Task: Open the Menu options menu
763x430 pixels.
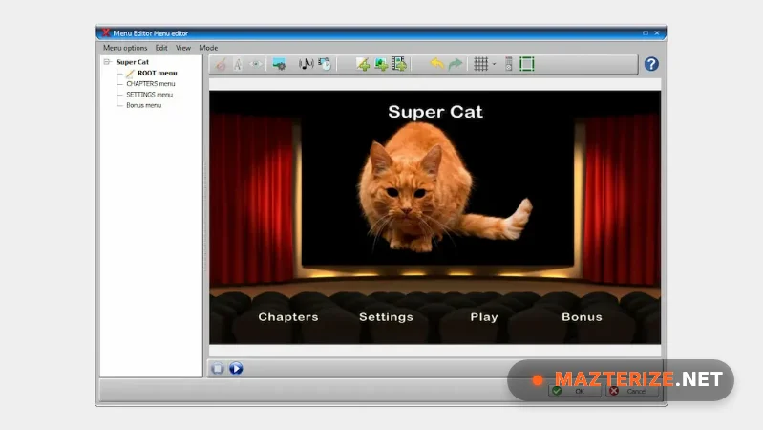Action: pyautogui.click(x=125, y=48)
